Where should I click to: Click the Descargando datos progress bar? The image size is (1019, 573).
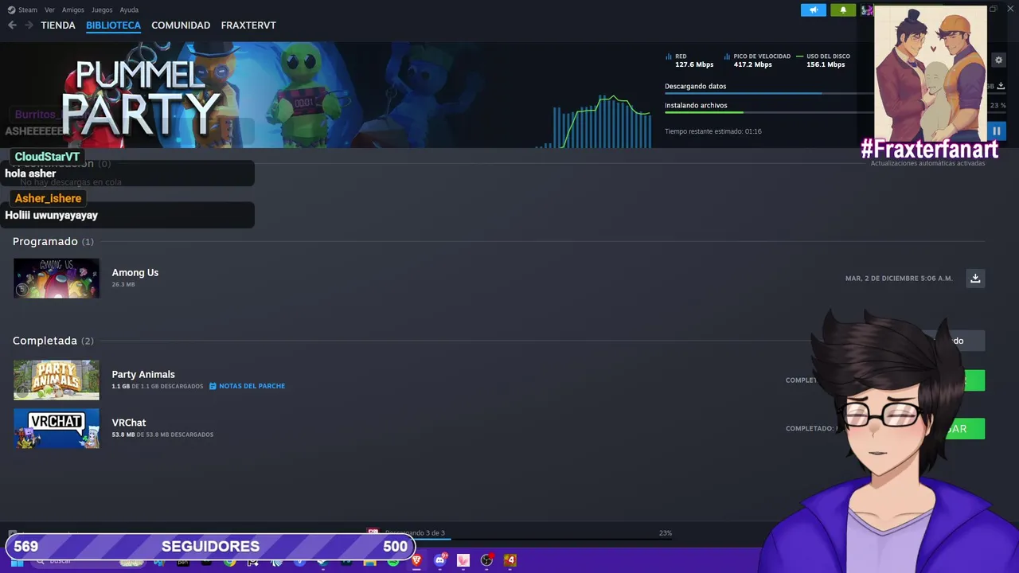click(x=769, y=93)
